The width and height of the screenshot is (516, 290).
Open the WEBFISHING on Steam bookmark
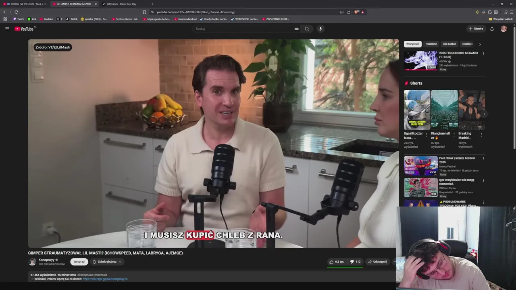244,19
